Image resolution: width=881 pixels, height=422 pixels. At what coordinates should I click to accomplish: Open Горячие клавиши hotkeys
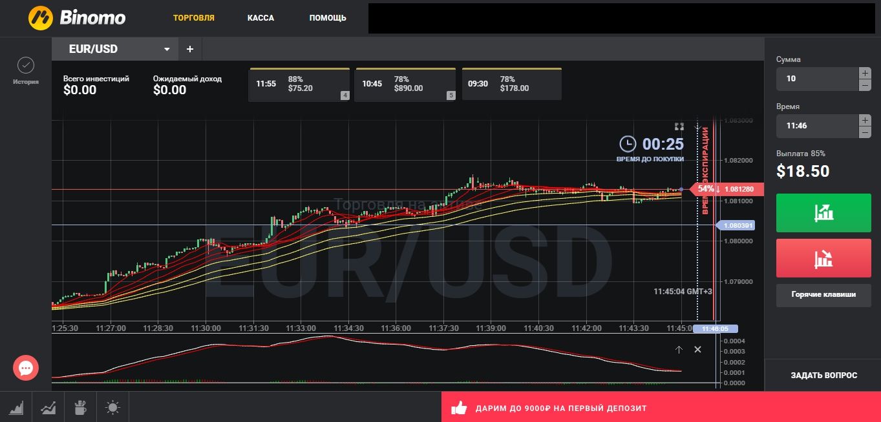823,294
